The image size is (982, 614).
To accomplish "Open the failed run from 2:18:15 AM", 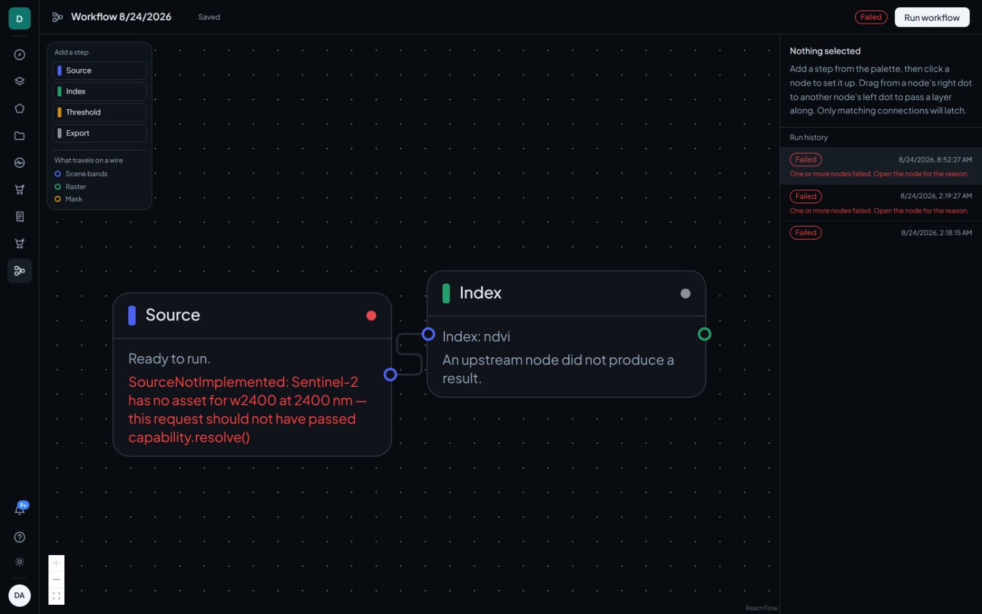I will click(881, 233).
